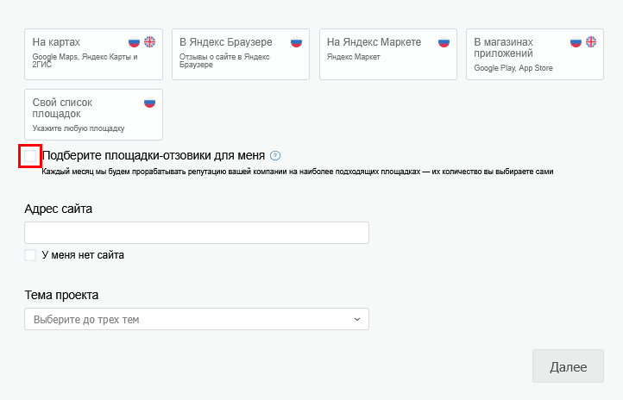The image size is (623, 400).
Task: Open the "Выберите до трех тем" dropdown
Action: (x=197, y=319)
